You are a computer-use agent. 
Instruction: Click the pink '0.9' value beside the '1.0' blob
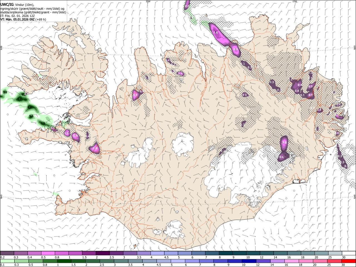[x=75, y=136]
